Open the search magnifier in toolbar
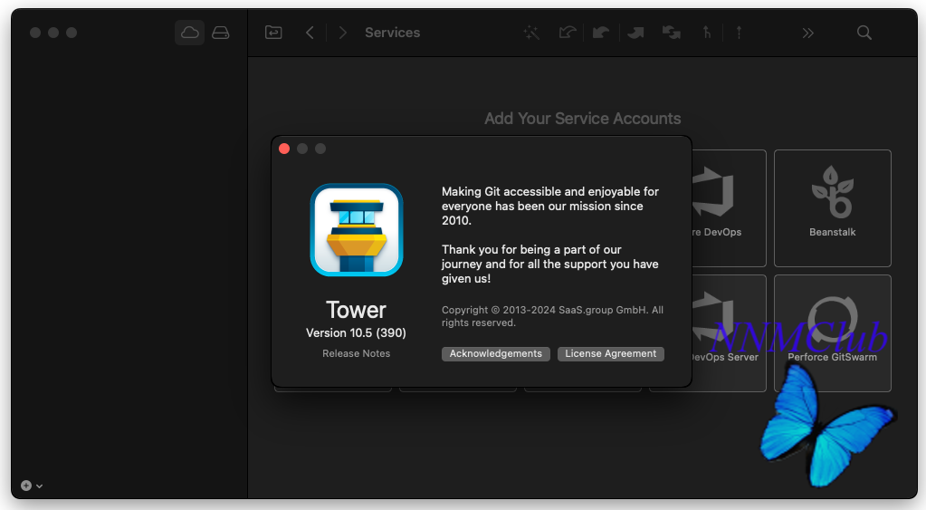926x510 pixels. 864,33
